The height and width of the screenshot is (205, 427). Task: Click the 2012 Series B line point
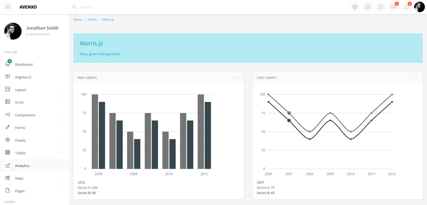coord(392,102)
